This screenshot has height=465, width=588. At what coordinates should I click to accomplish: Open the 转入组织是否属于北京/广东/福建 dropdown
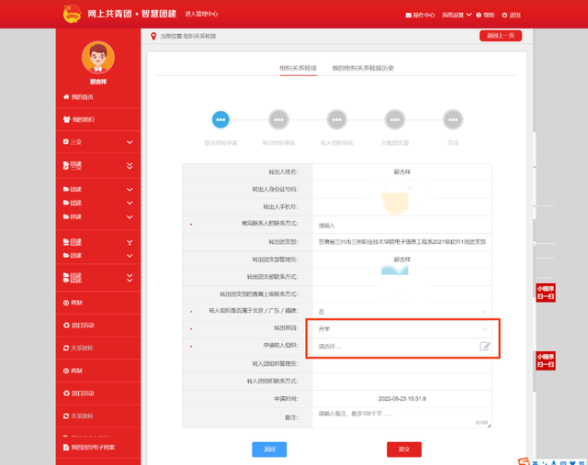click(x=402, y=312)
